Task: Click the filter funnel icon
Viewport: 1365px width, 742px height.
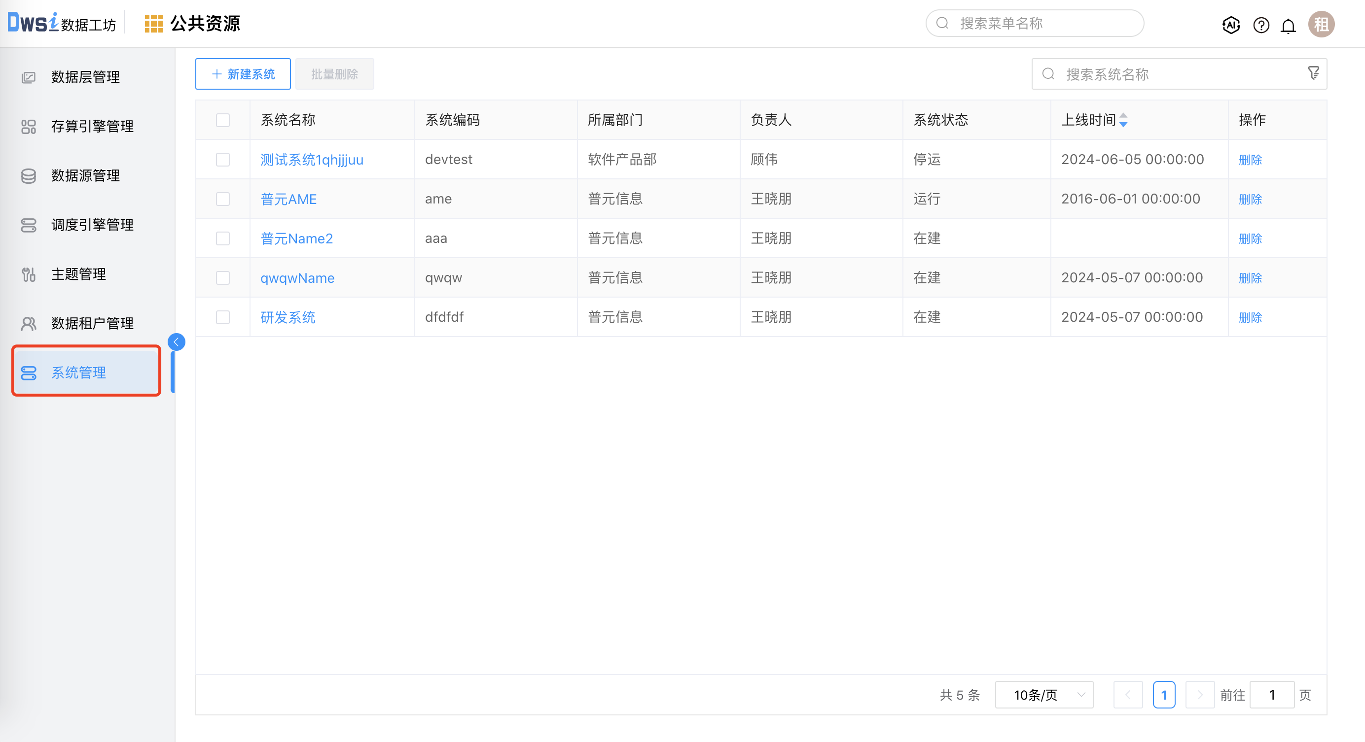Action: pyautogui.click(x=1313, y=73)
